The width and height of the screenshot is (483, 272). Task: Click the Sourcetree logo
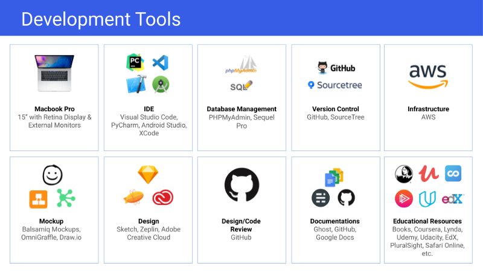[x=335, y=85]
